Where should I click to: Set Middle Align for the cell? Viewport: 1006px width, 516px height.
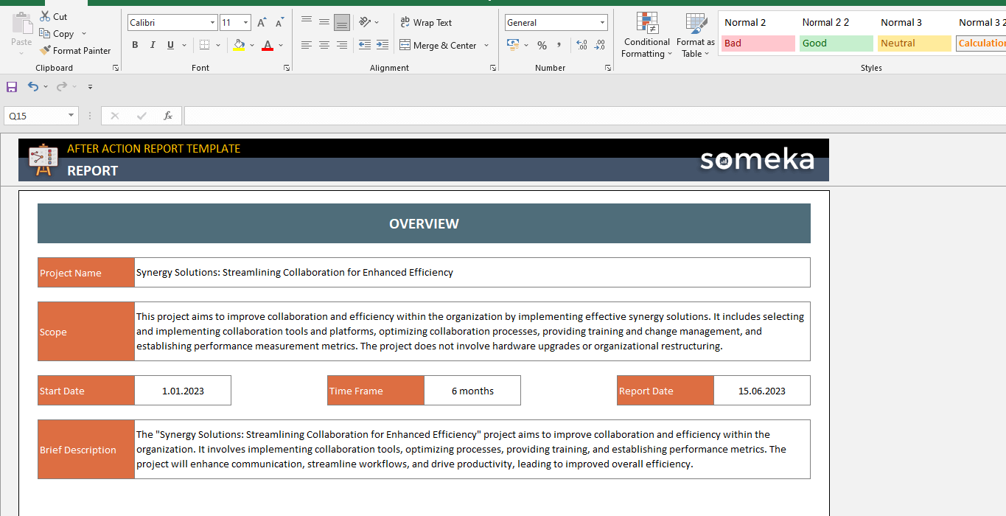coord(324,22)
